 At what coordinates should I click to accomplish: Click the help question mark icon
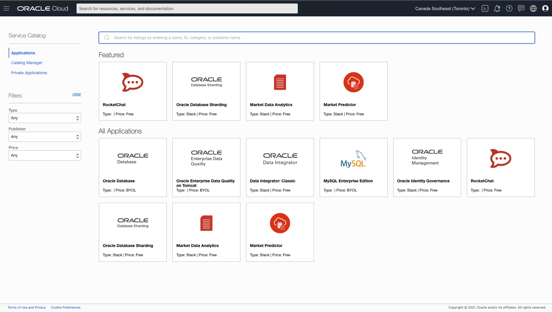509,8
